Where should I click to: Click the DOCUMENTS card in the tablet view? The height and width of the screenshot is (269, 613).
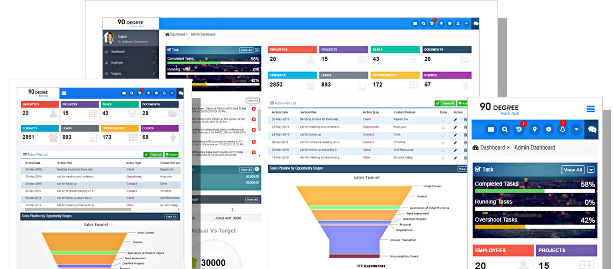tap(160, 111)
